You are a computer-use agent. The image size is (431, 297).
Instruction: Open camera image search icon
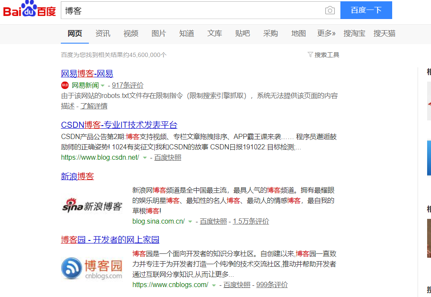click(x=330, y=10)
